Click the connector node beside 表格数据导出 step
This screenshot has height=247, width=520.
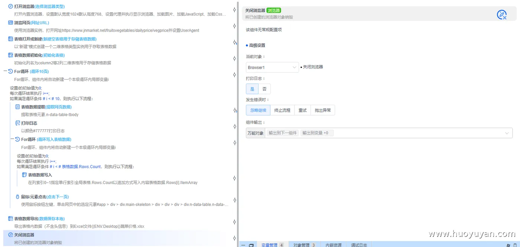click(234, 222)
